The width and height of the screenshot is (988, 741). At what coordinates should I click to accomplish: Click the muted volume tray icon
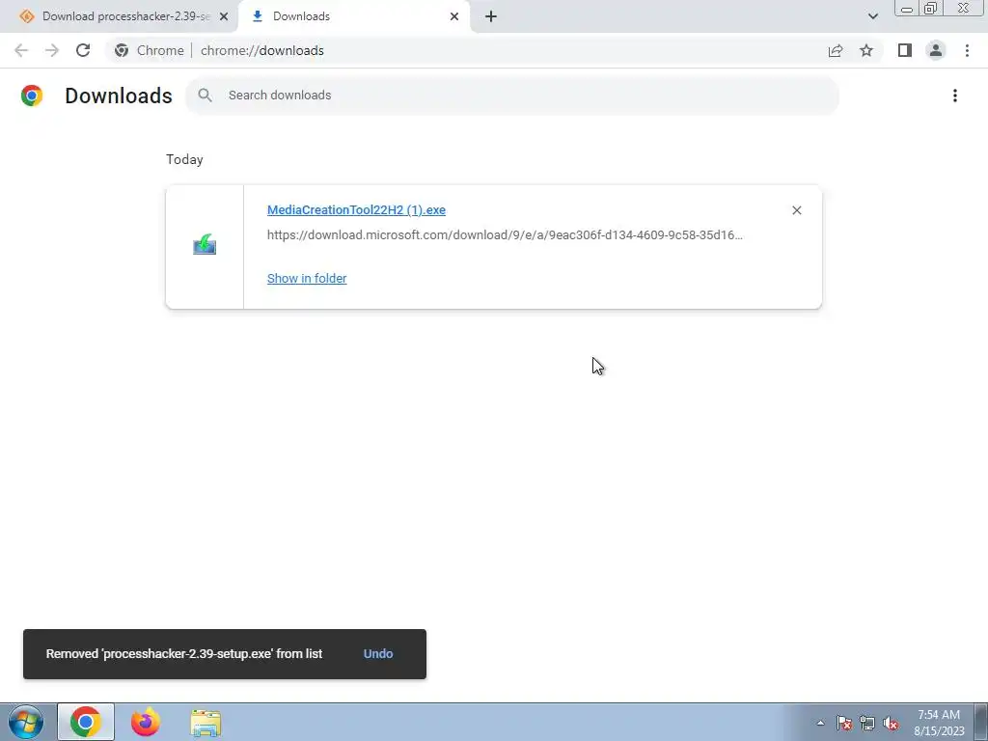click(x=891, y=723)
